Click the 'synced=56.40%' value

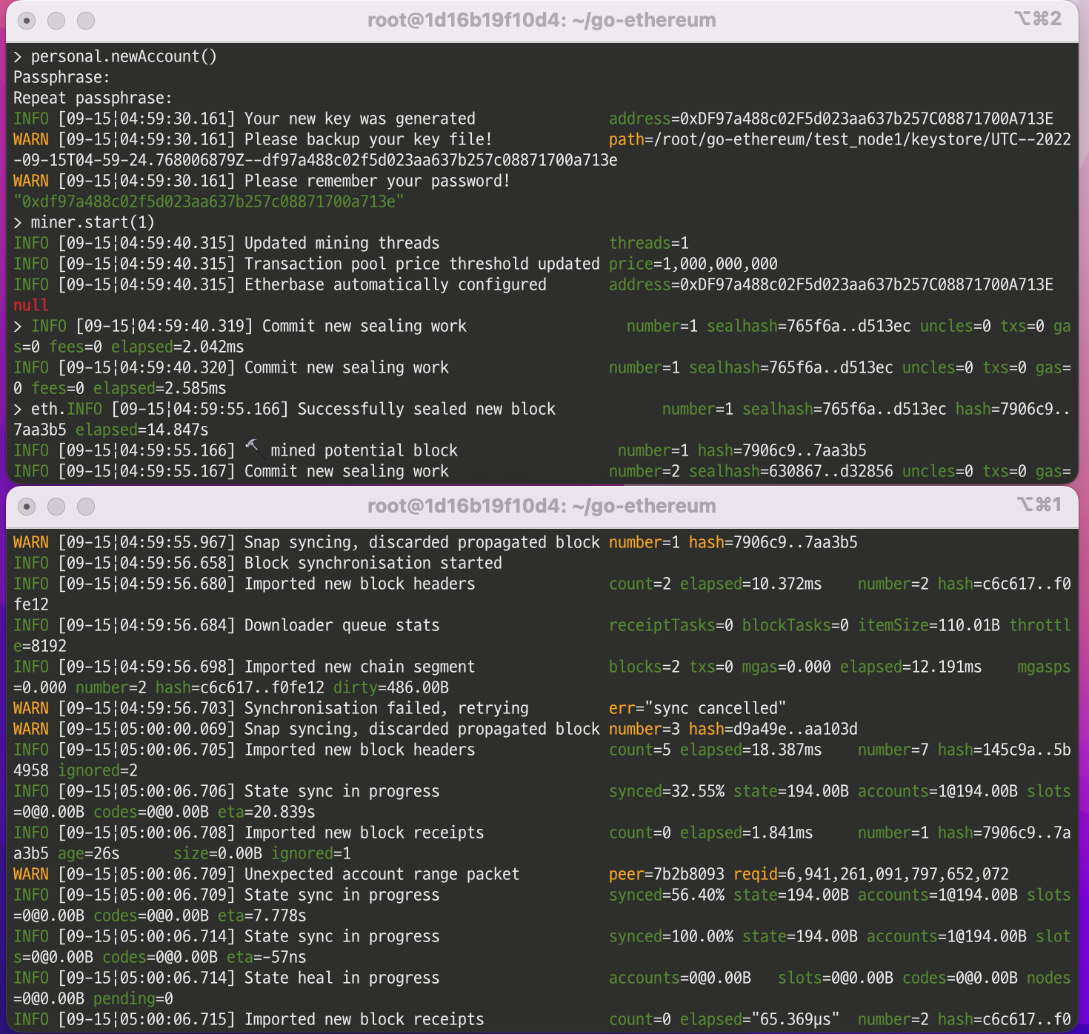coord(667,895)
